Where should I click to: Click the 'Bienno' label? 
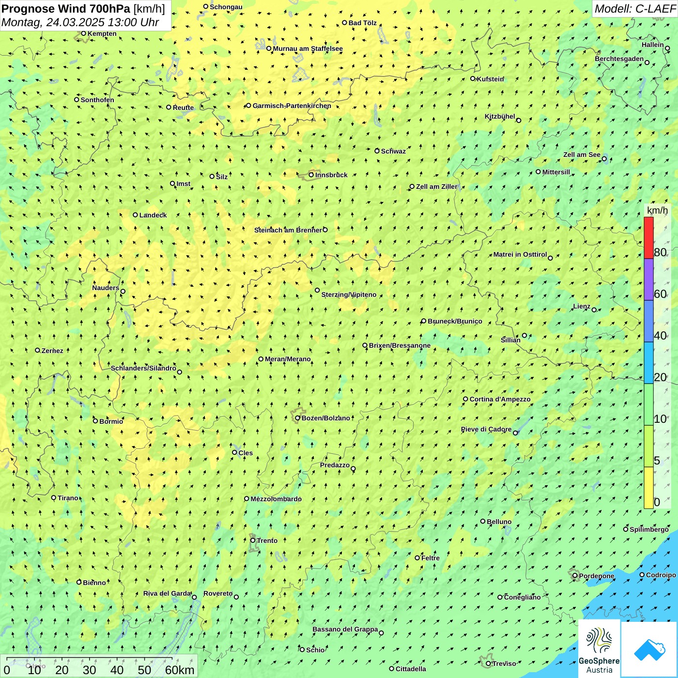(94, 583)
